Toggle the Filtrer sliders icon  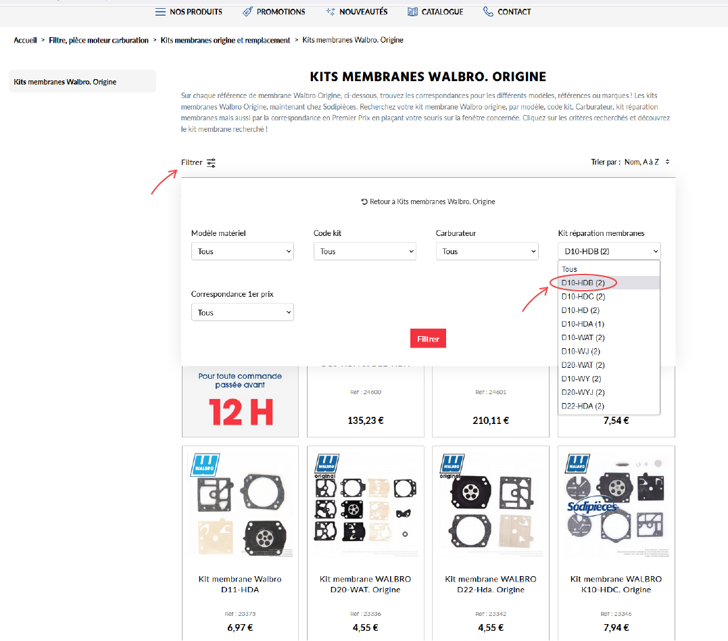click(x=211, y=162)
